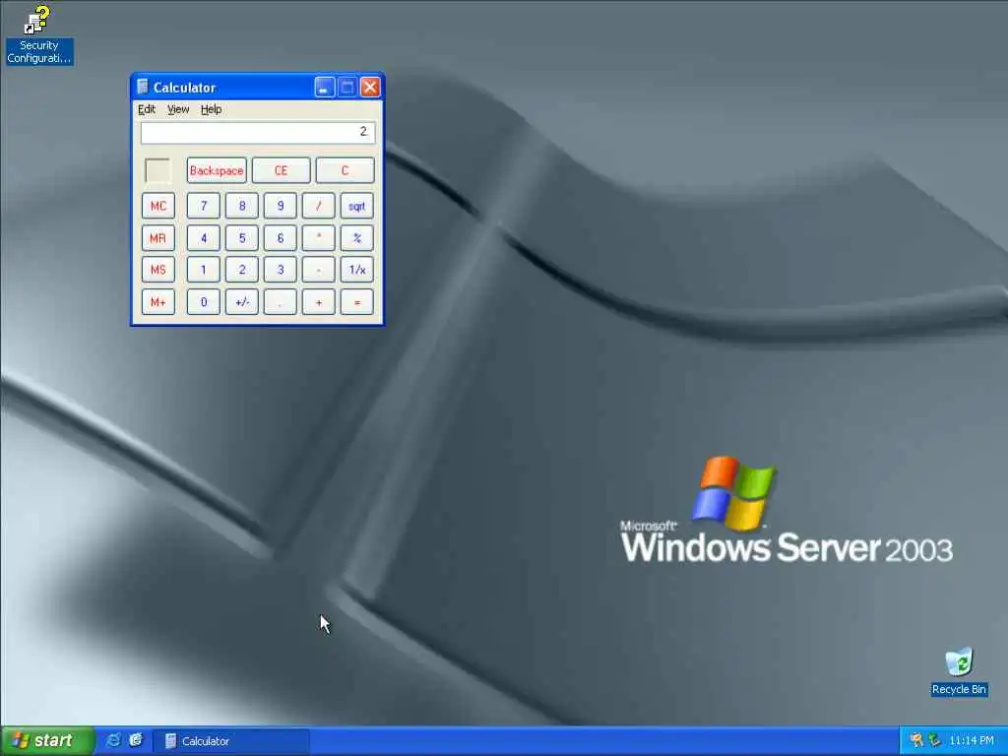Click the equals (=) button
Viewport: 1008px width, 756px height.
click(x=356, y=302)
